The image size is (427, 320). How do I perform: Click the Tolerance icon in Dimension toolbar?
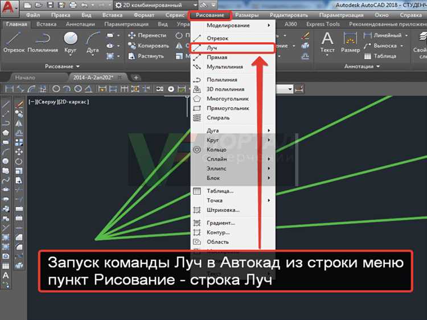(x=160, y=89)
